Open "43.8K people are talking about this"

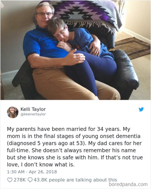click(75, 180)
